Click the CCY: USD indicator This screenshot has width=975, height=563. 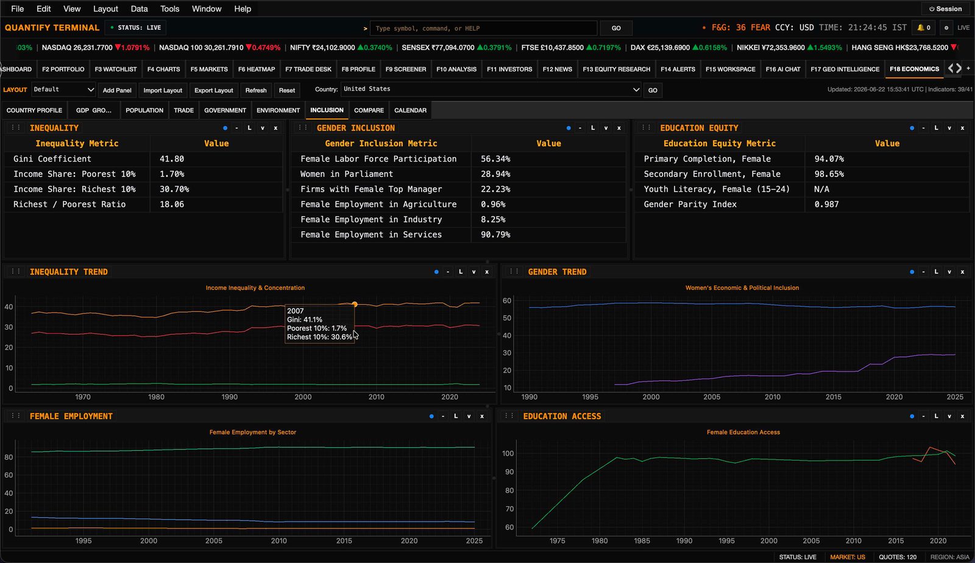click(x=794, y=27)
